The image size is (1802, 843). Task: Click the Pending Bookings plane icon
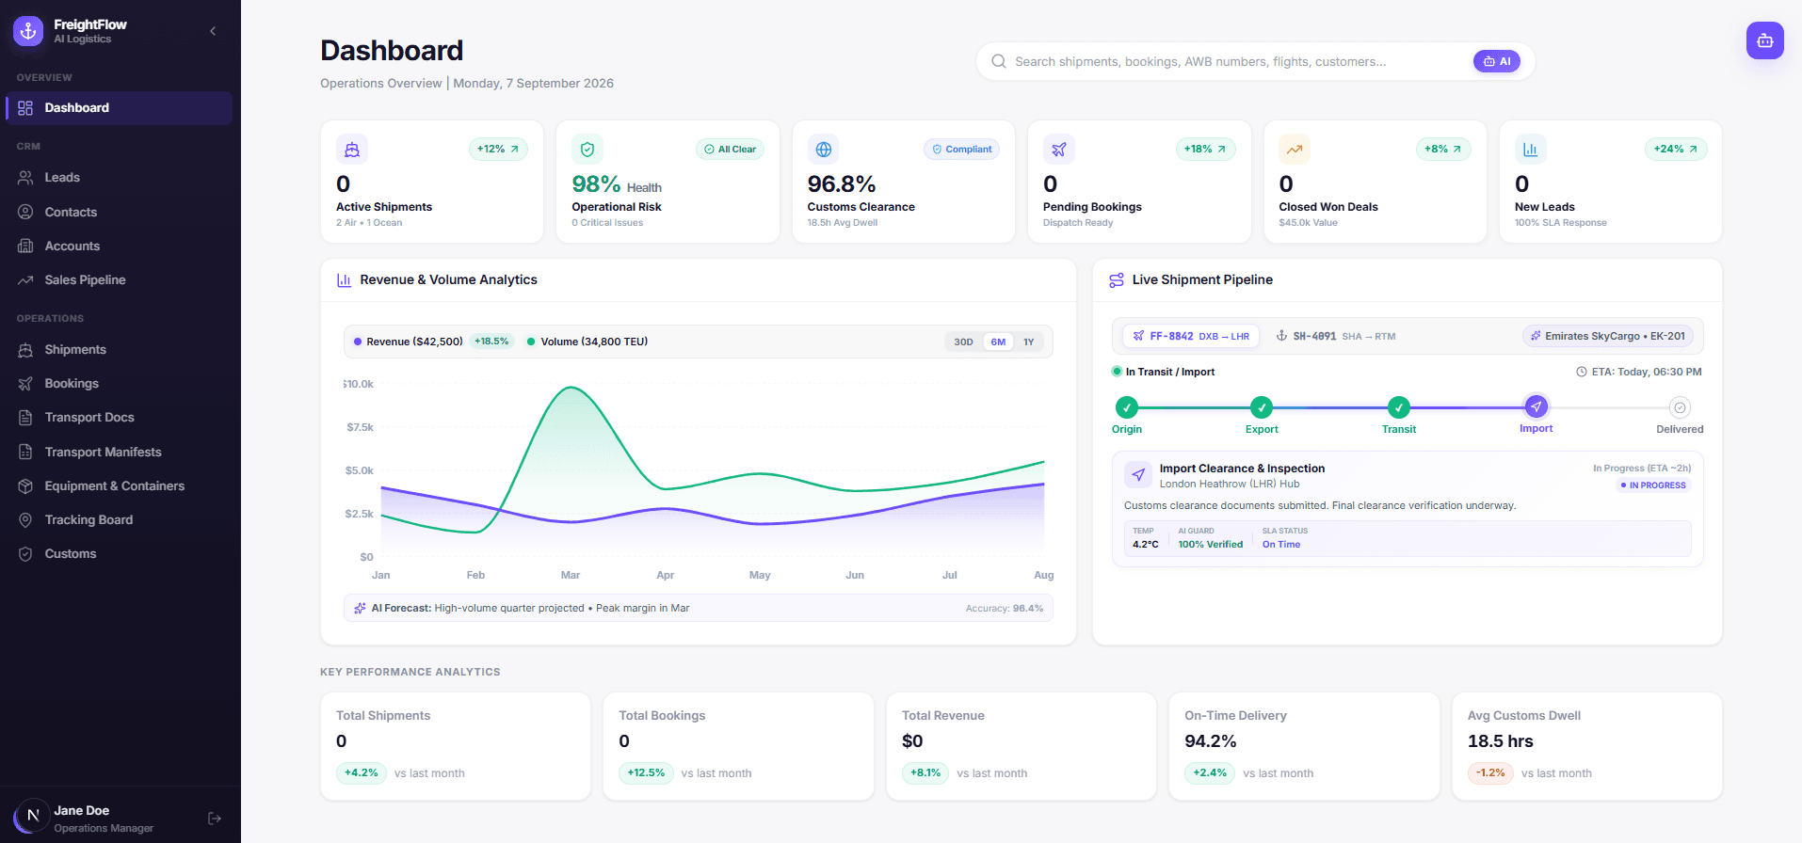(x=1059, y=150)
